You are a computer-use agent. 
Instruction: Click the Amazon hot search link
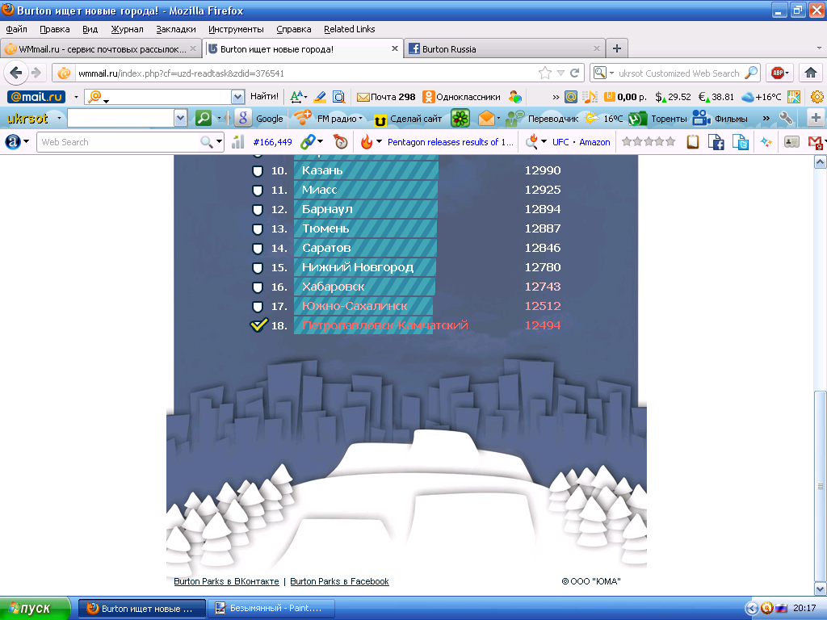(594, 142)
